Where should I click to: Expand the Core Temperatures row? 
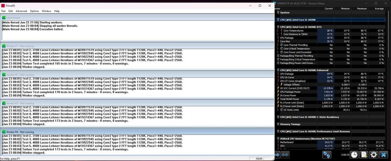click(x=278, y=30)
